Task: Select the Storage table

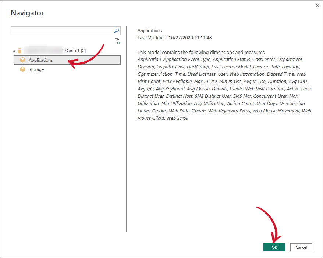Action: click(x=36, y=69)
